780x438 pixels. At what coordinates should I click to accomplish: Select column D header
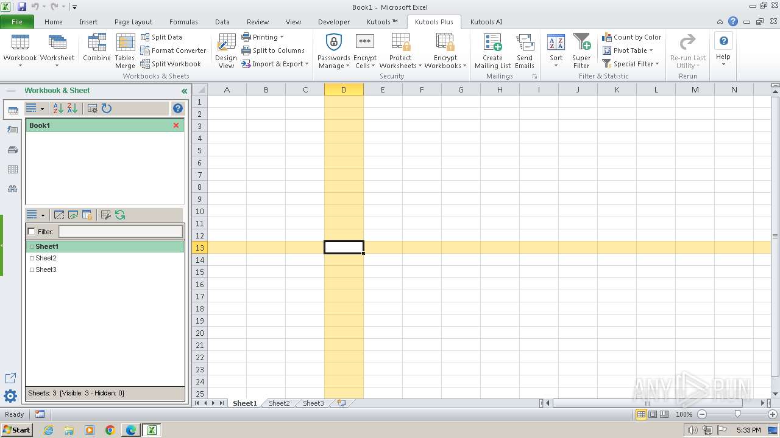344,89
